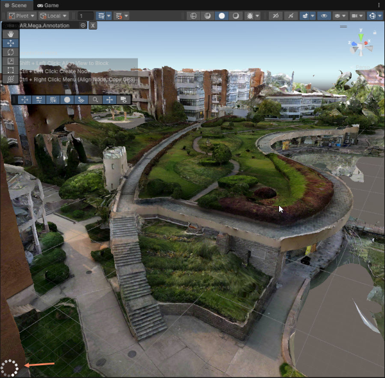This screenshot has width=385, height=378.
Task: Select the Move tool
Action: [10, 44]
